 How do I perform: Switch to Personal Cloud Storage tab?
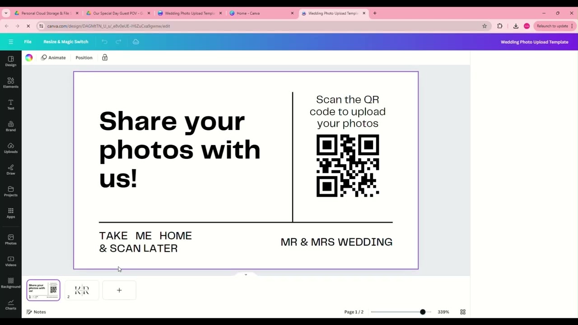point(45,13)
